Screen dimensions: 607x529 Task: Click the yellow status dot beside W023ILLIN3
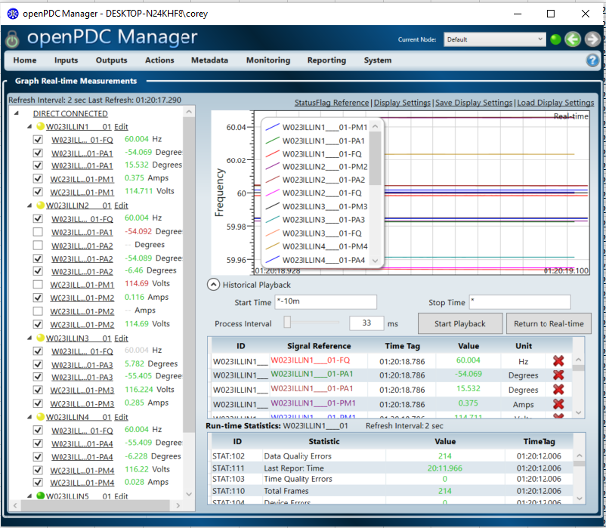pyautogui.click(x=40, y=338)
